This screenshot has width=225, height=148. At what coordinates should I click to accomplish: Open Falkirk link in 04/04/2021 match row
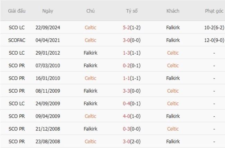tap(173, 40)
